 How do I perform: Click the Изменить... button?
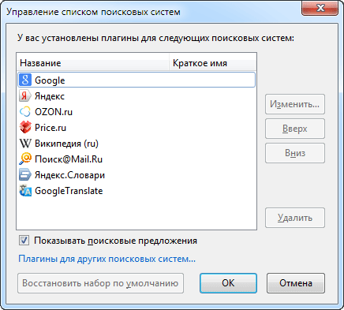click(295, 104)
